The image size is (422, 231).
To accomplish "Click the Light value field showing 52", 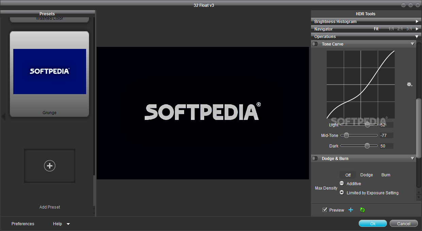I will (387, 125).
